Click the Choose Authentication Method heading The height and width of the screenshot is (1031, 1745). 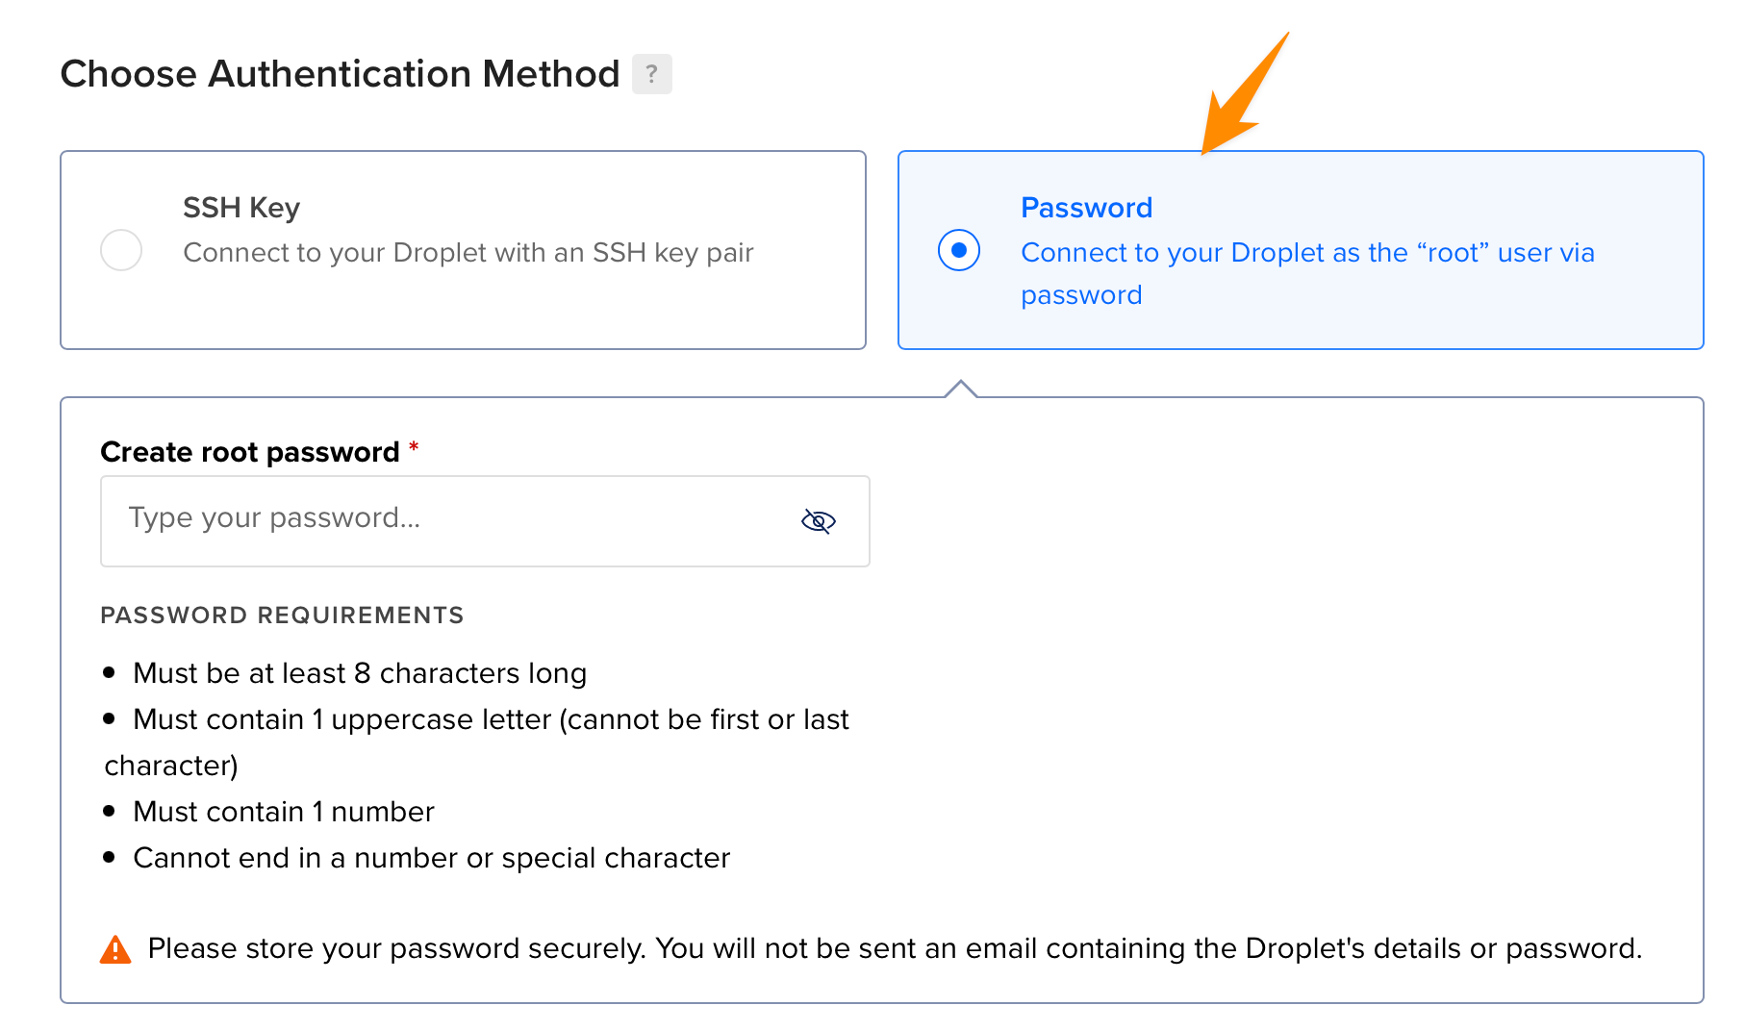tap(340, 74)
